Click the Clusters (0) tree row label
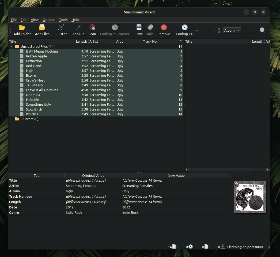Image resolution: width=280 pixels, height=257 pixels. (29, 119)
